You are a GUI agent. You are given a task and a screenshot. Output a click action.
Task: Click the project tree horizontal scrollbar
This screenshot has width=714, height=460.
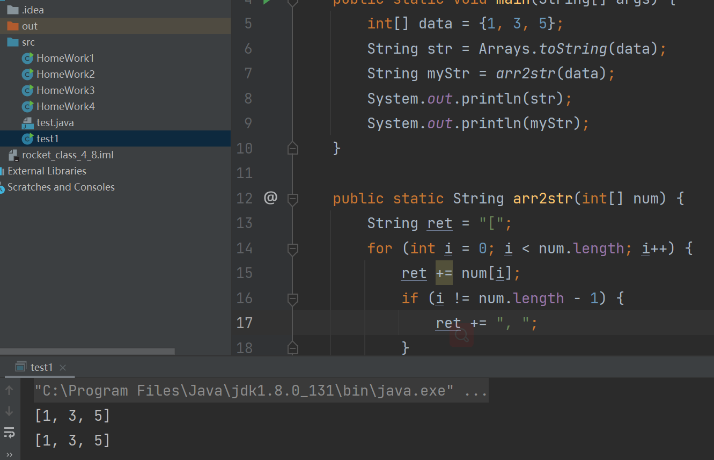87,352
